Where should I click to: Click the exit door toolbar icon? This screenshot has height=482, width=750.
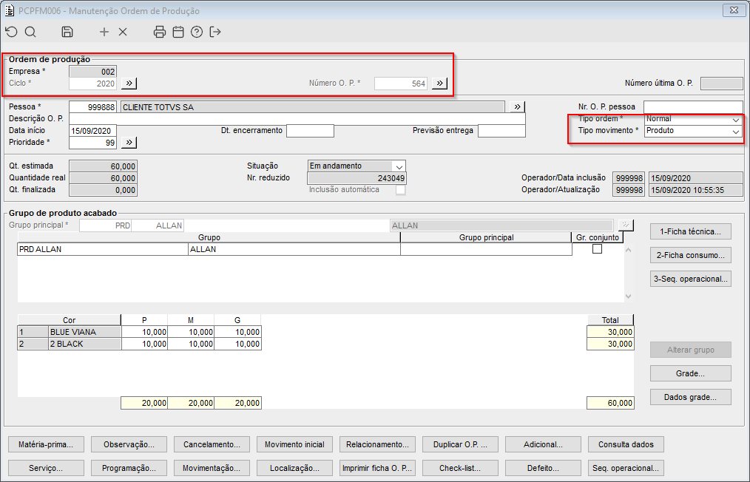215,32
